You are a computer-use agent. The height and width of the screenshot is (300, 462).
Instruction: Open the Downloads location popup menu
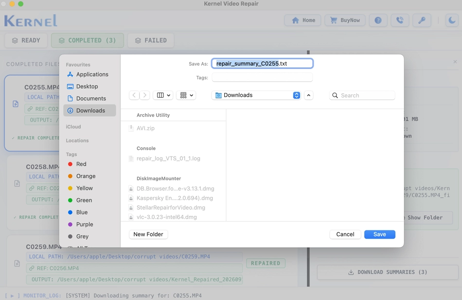[x=256, y=95]
